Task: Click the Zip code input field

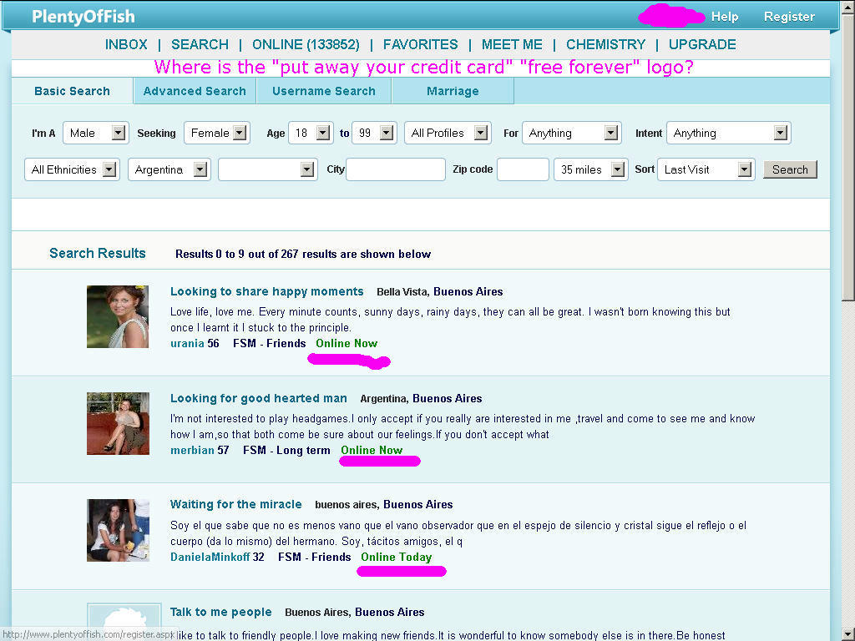Action: click(x=523, y=169)
